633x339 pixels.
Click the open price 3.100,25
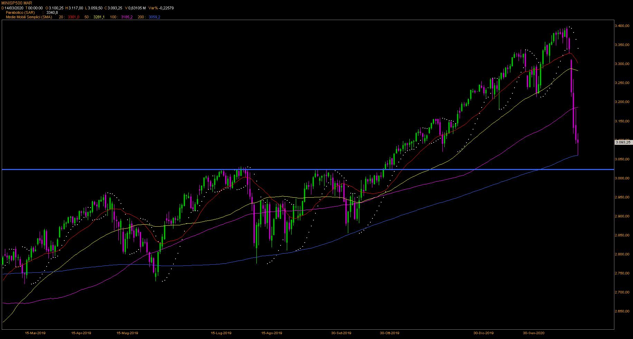[56, 8]
